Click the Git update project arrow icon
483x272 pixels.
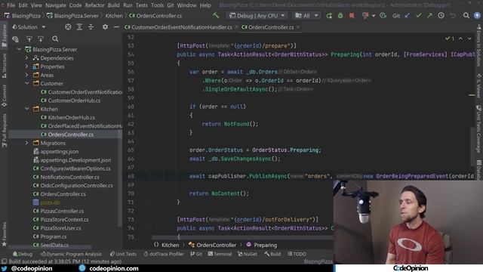coord(408,15)
